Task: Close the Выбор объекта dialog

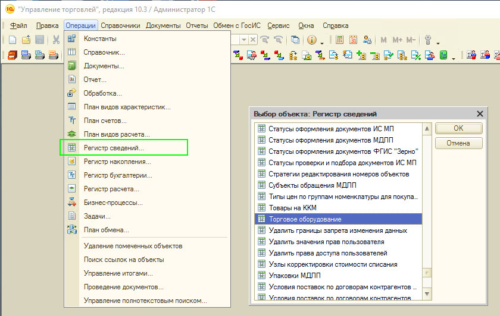Action: tap(480, 113)
